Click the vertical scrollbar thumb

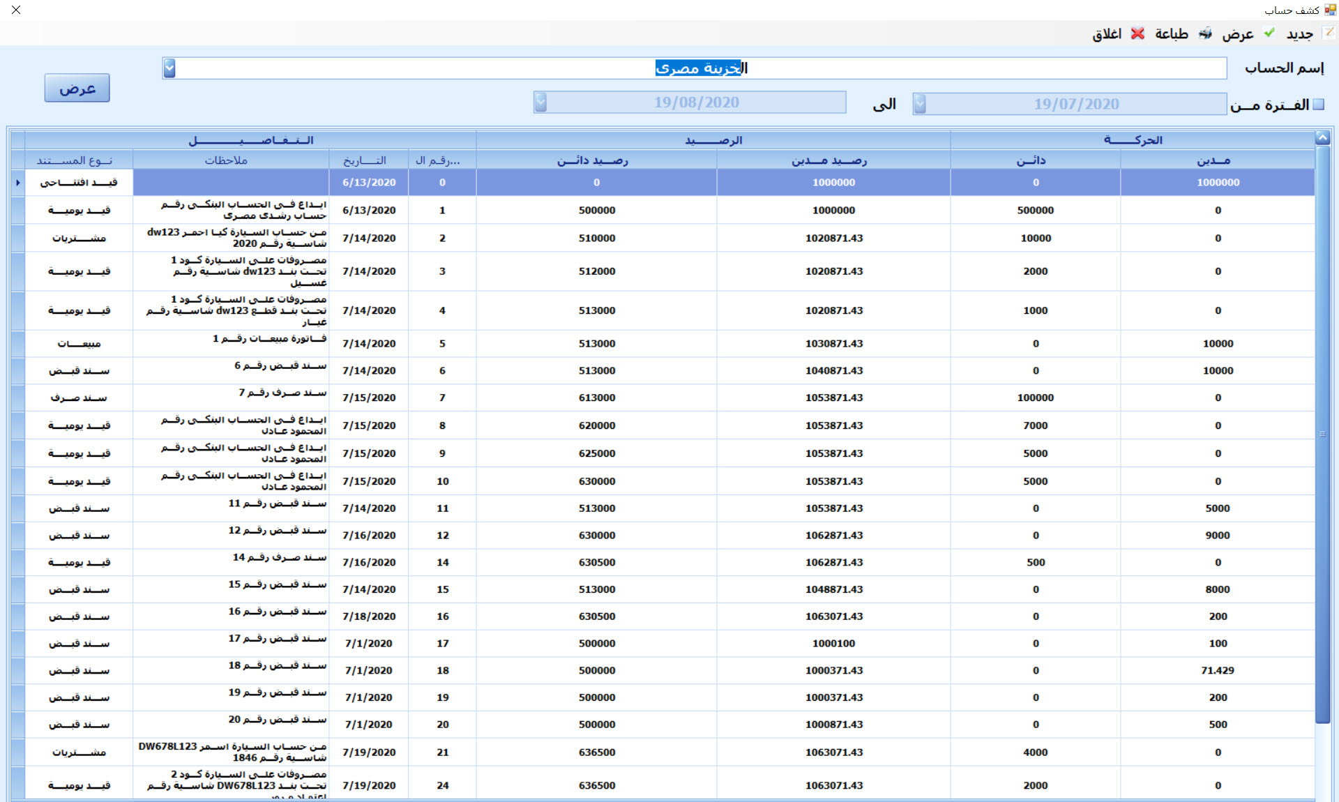pos(1322,434)
